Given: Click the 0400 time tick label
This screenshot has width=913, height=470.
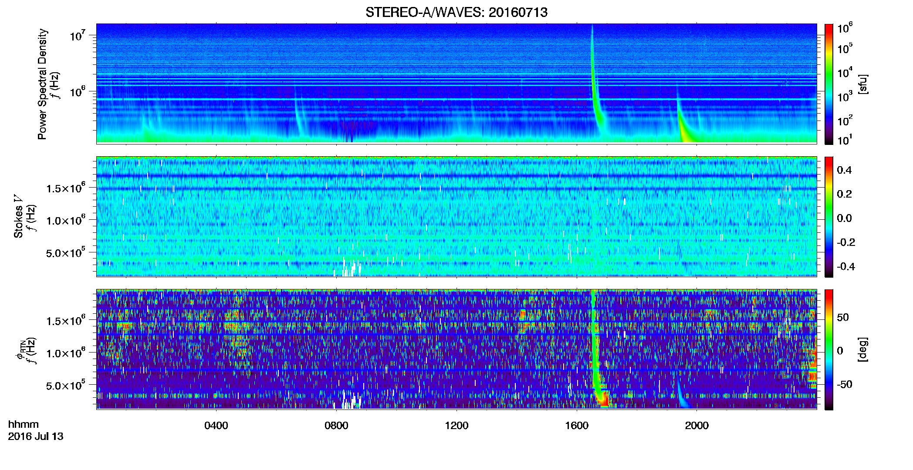Looking at the screenshot, I should [x=216, y=426].
